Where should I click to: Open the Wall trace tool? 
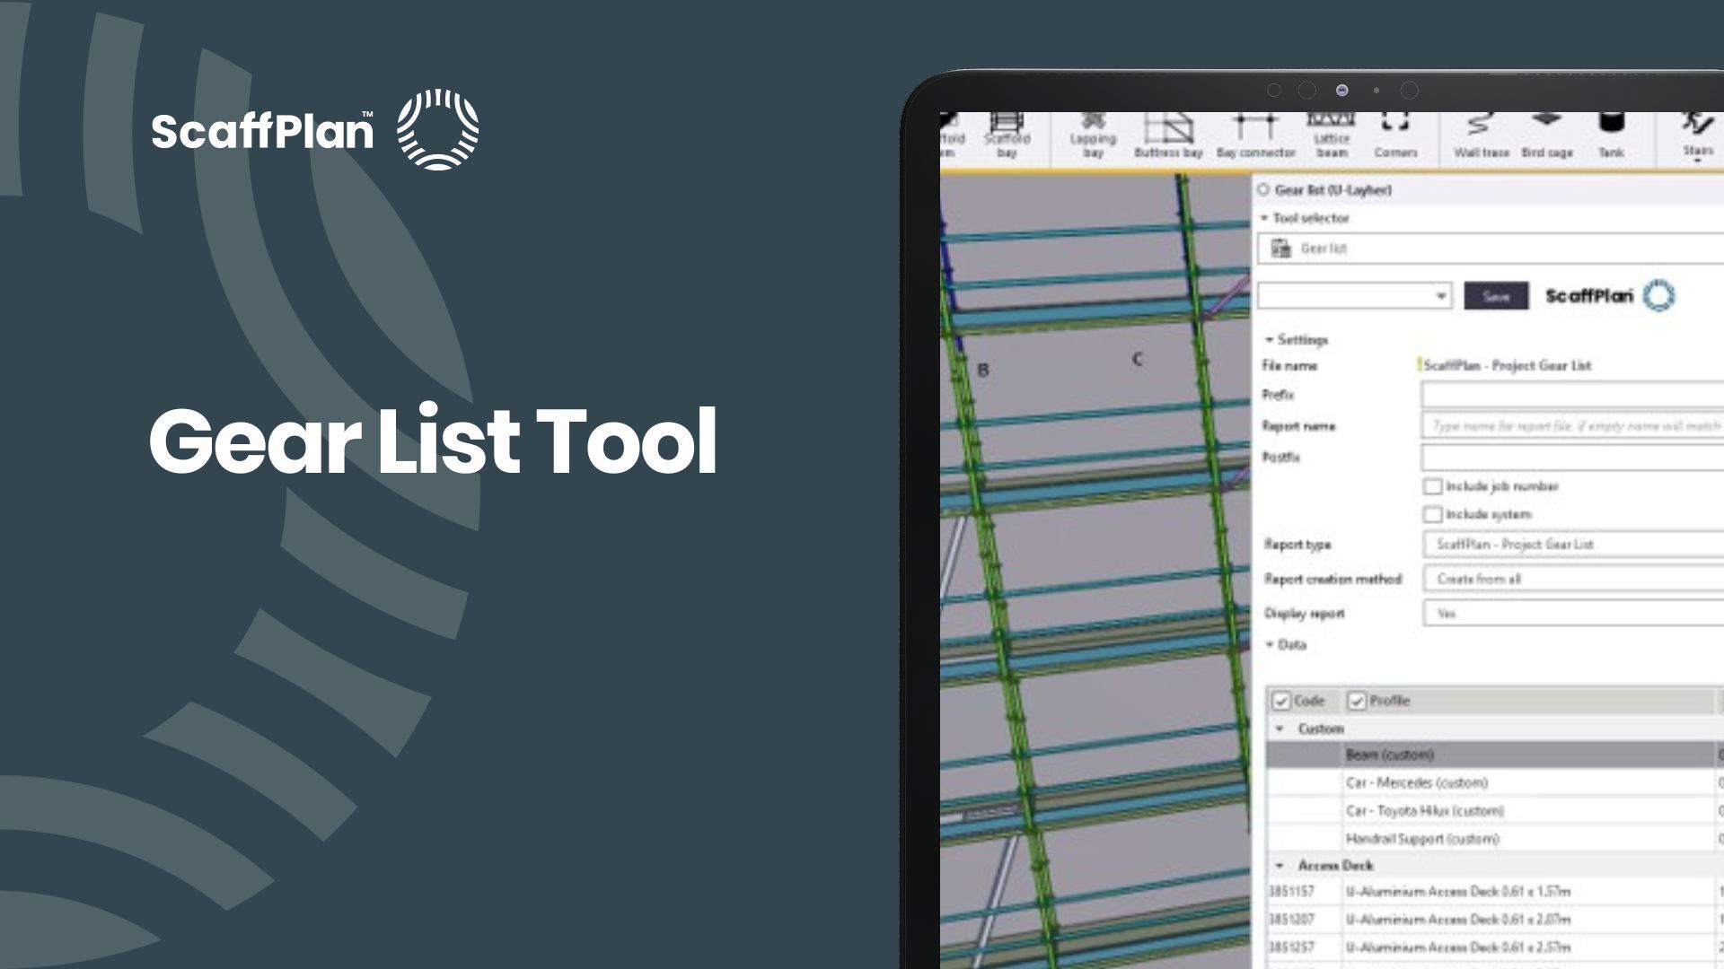click(x=1481, y=135)
